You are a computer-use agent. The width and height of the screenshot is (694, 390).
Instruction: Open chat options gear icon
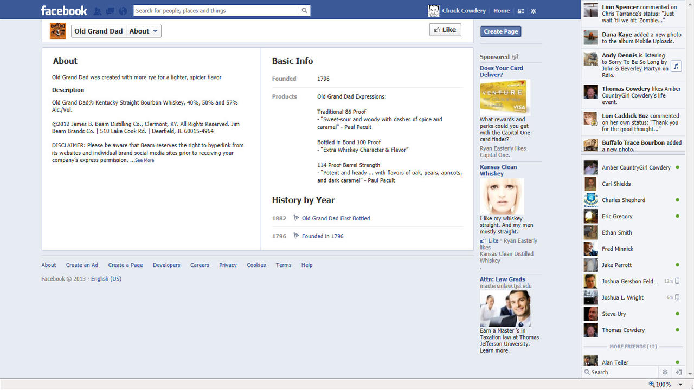[x=665, y=372]
